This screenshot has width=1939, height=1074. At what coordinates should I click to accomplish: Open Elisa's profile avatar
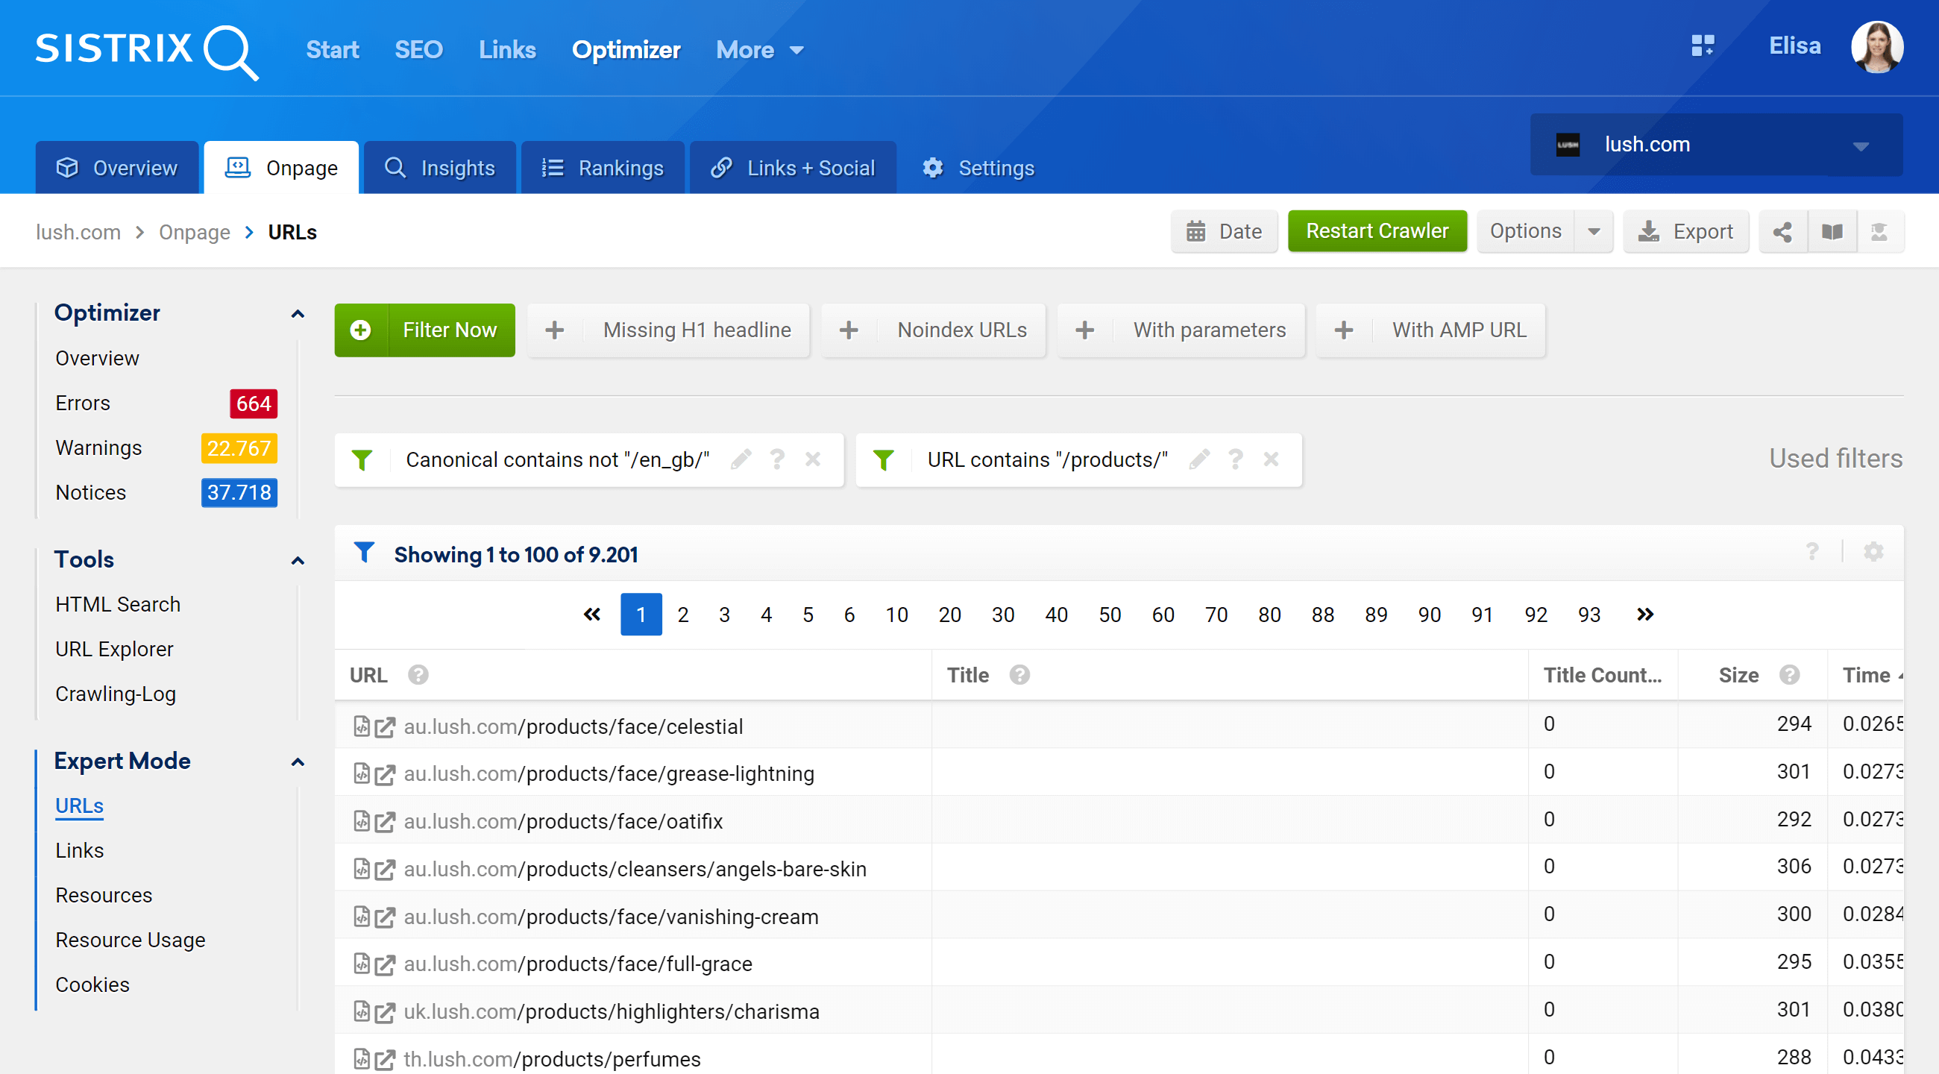[x=1877, y=47]
